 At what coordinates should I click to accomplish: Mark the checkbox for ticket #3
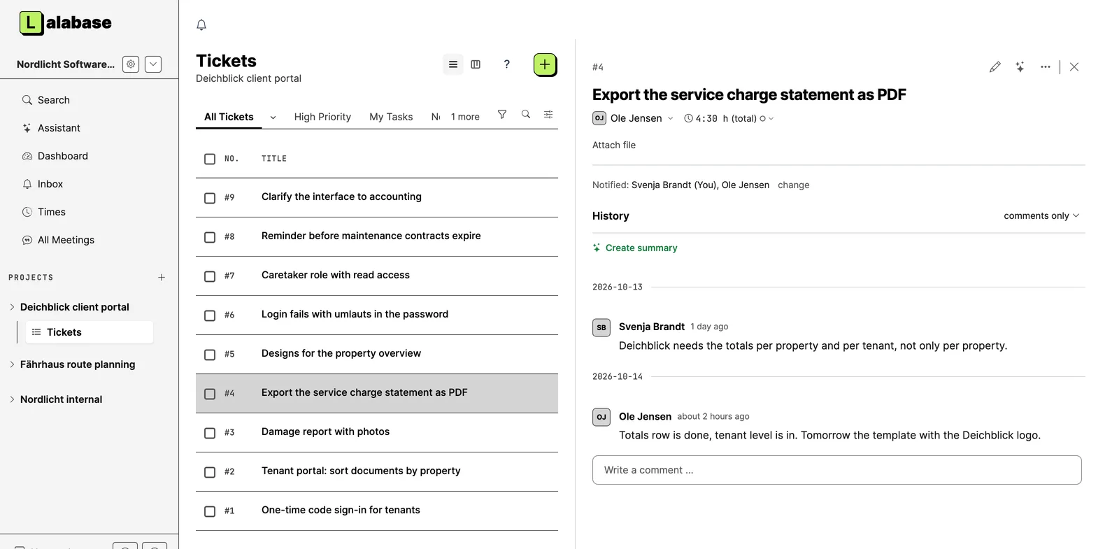[210, 433]
